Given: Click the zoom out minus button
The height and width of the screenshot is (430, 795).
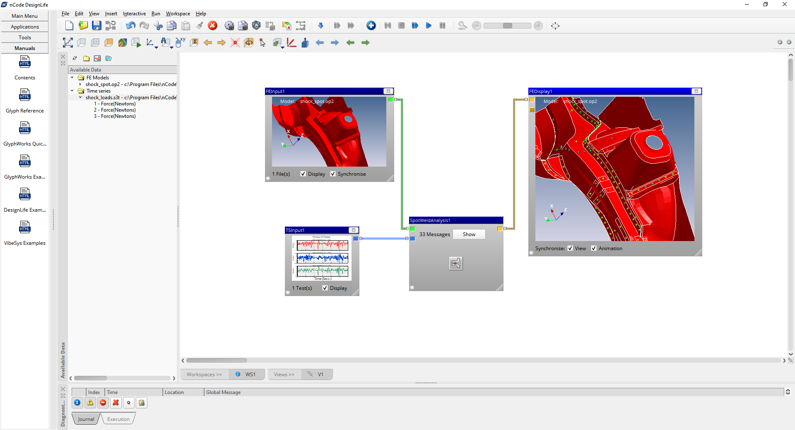Looking at the screenshot, I should (477, 26).
